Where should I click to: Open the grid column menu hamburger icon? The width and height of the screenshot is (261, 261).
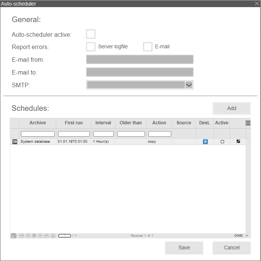point(248,123)
